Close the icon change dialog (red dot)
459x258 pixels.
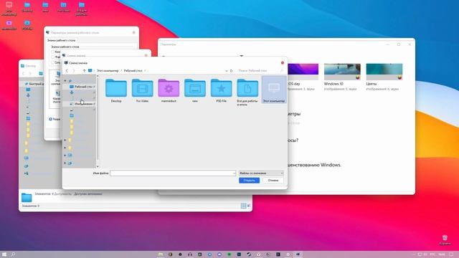[x=283, y=63]
